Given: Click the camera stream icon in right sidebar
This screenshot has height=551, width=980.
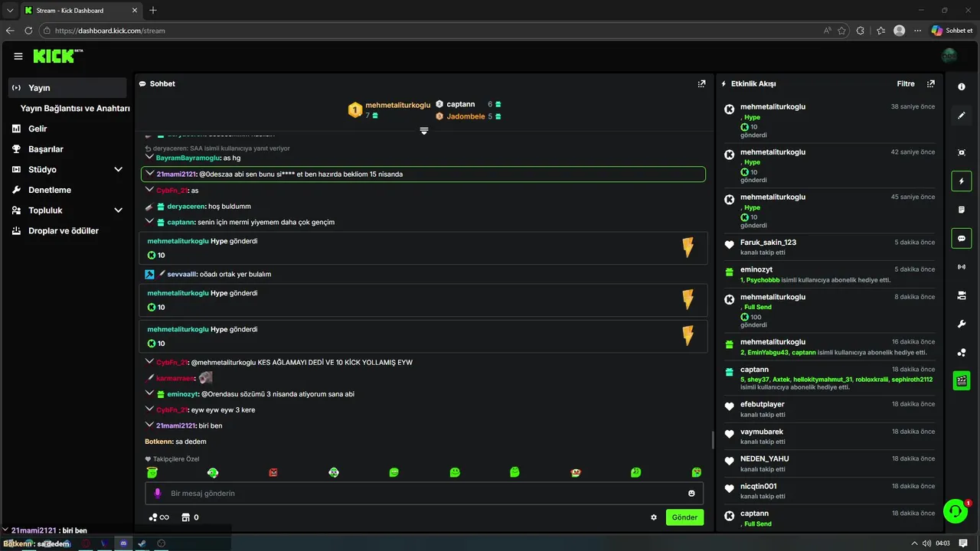Looking at the screenshot, I should pos(962,295).
